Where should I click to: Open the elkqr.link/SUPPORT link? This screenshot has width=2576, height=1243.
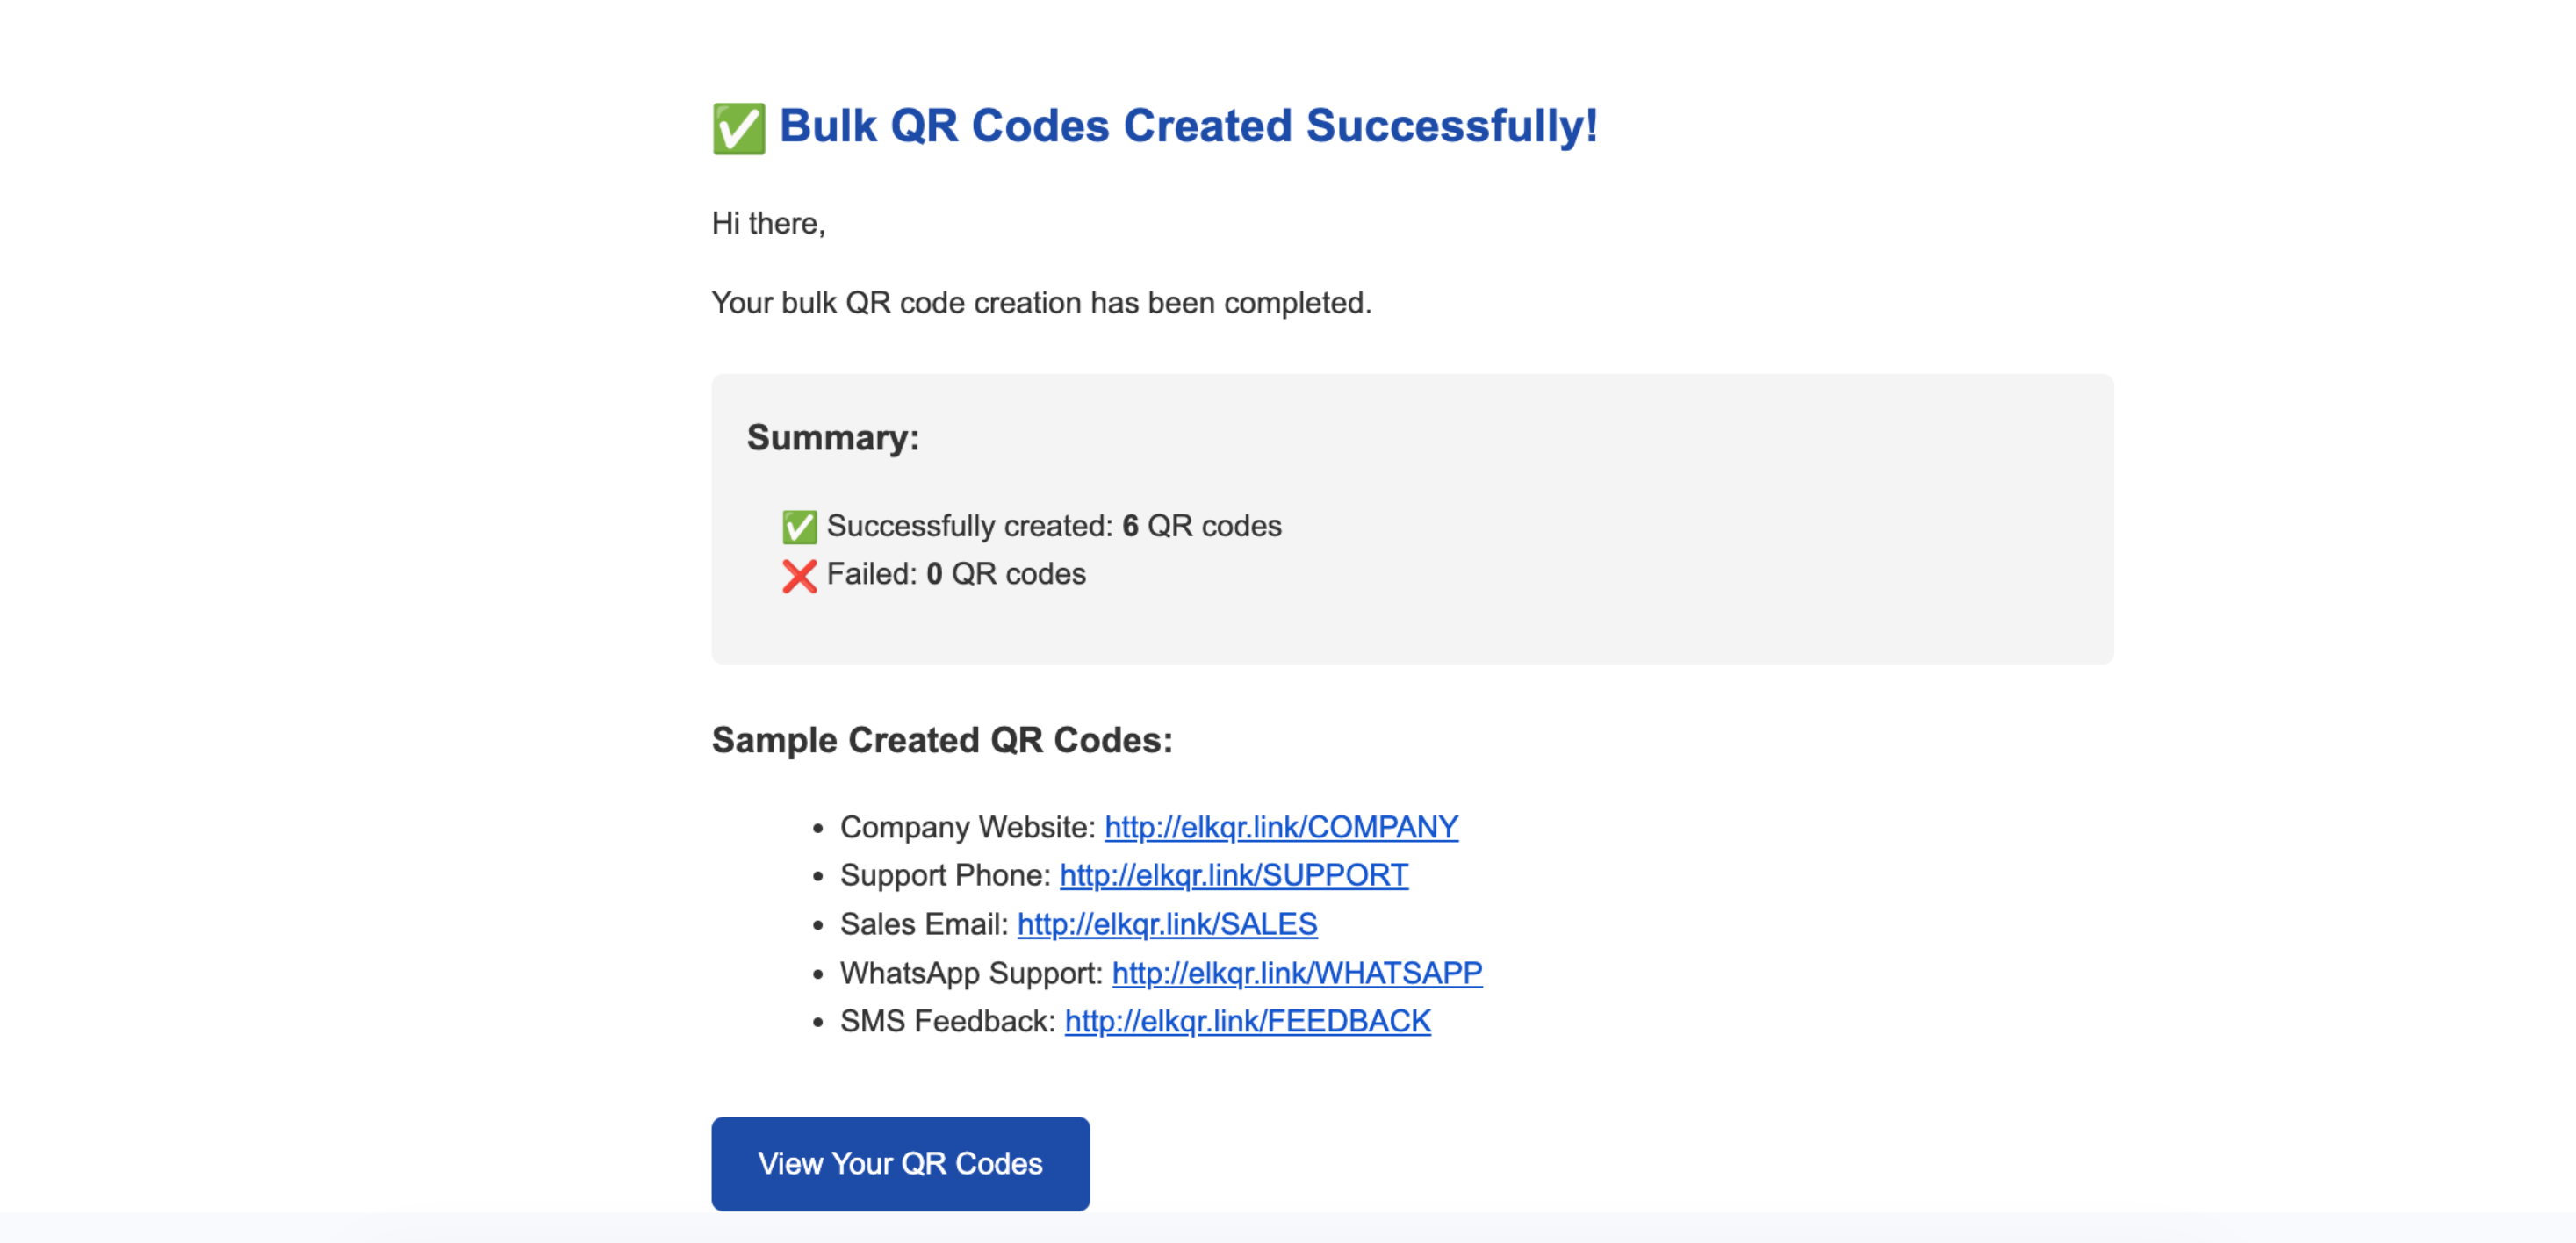point(1233,875)
